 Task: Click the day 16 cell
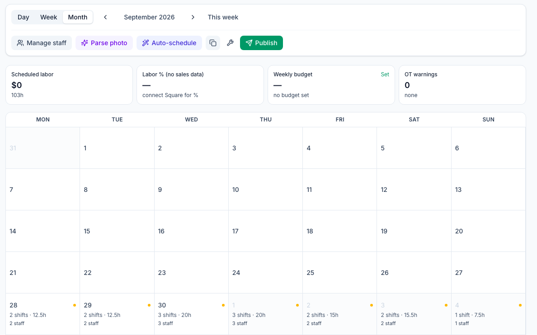click(192, 231)
